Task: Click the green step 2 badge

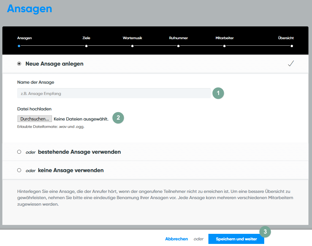Action: [118, 118]
